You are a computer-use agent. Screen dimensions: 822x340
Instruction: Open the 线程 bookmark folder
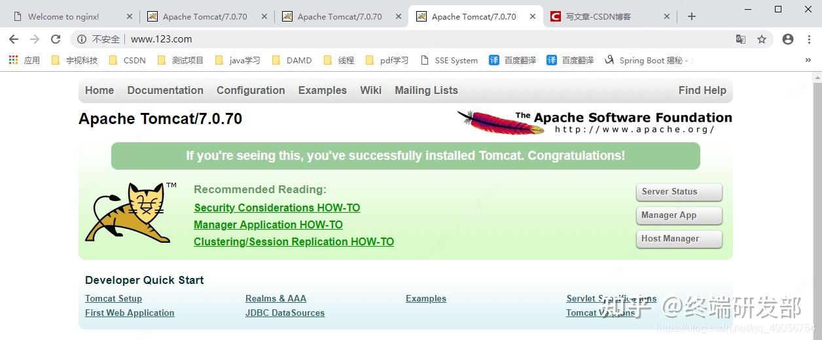pyautogui.click(x=338, y=60)
